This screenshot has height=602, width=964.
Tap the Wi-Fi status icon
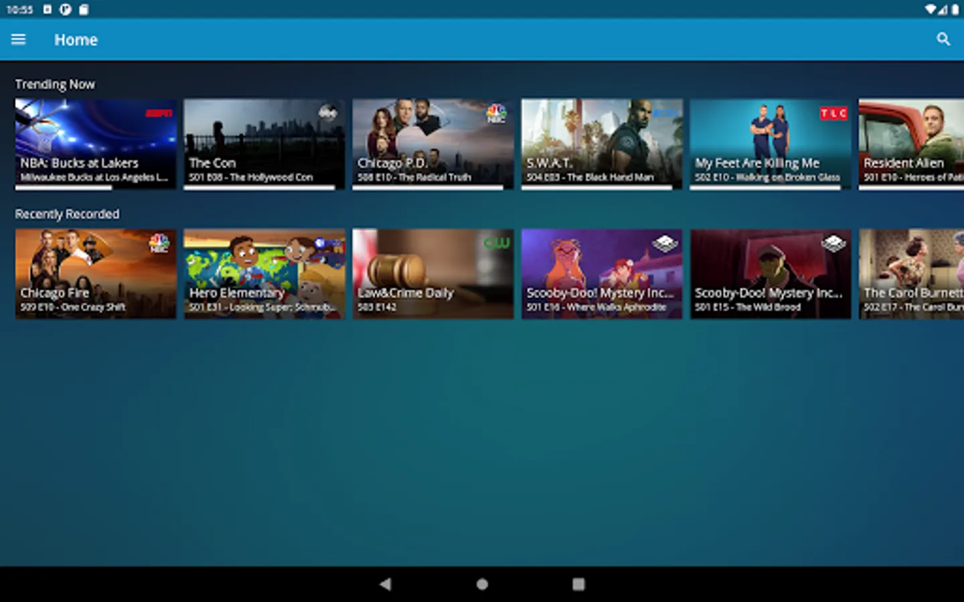point(931,9)
